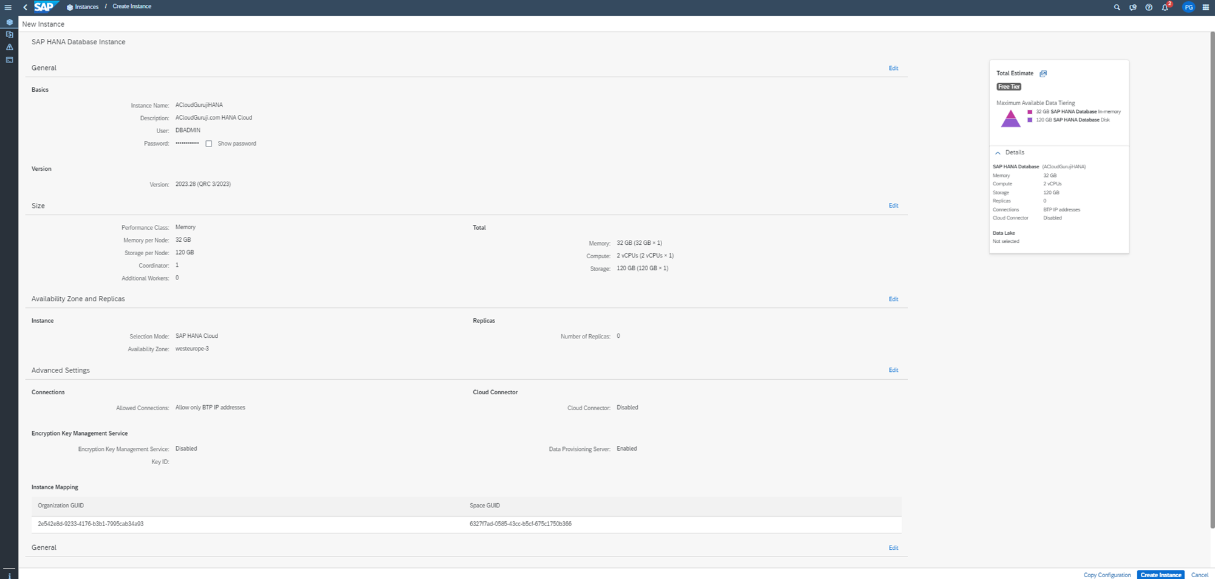Screen dimensions: 1215x579
Task: Open the SQL console icon in sidebar
Action: 9,60
